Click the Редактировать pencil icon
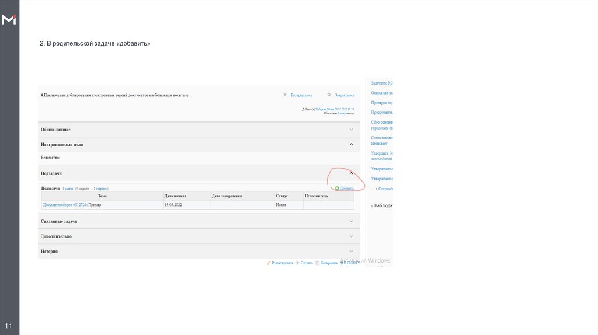The height and width of the screenshot is (335, 598). pyautogui.click(x=269, y=263)
